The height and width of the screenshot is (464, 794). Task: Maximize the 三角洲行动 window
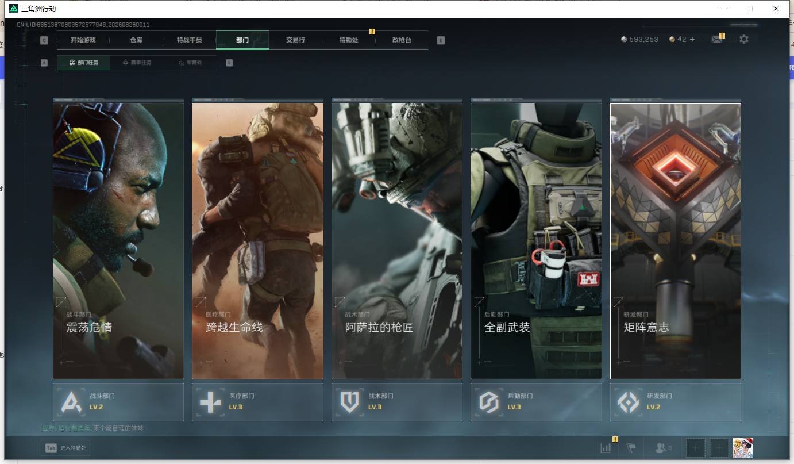click(x=750, y=9)
